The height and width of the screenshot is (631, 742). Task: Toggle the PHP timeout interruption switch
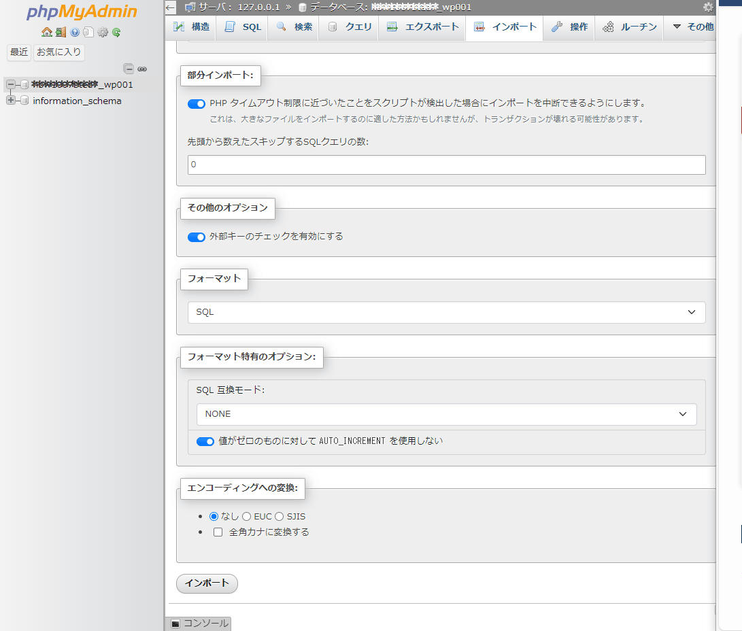(x=197, y=104)
